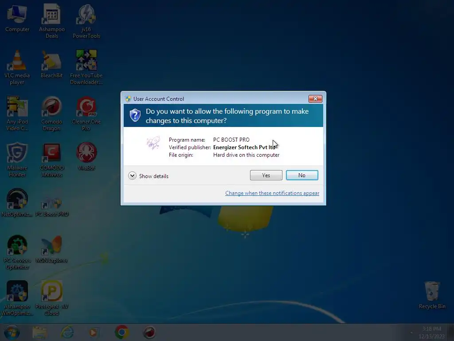Image resolution: width=454 pixels, height=341 pixels.
Task: Open ViraBot desktop icon
Action: [86, 156]
